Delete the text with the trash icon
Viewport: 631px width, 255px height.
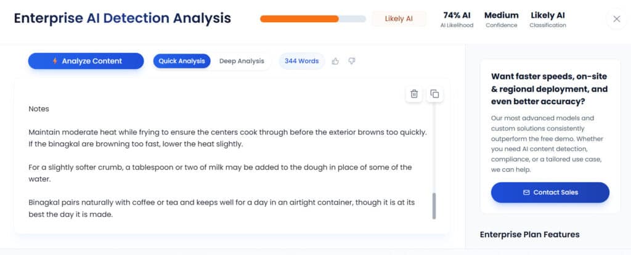pyautogui.click(x=414, y=94)
